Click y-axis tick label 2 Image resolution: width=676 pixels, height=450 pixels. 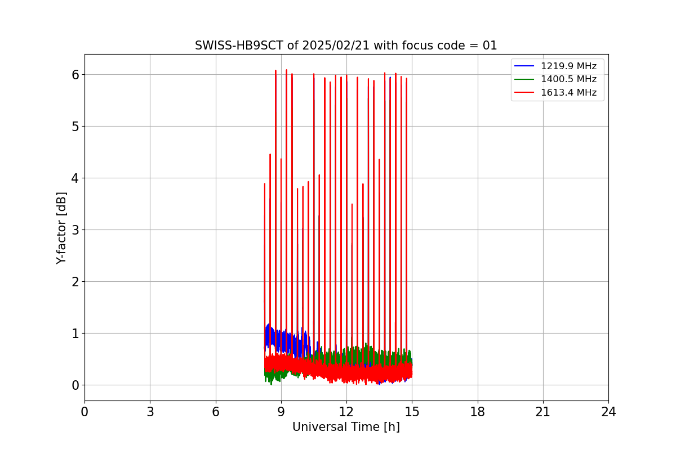point(75,281)
